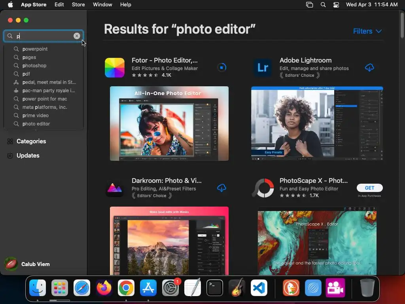Open the Fotor app icon
405x304 pixels.
tap(115, 68)
